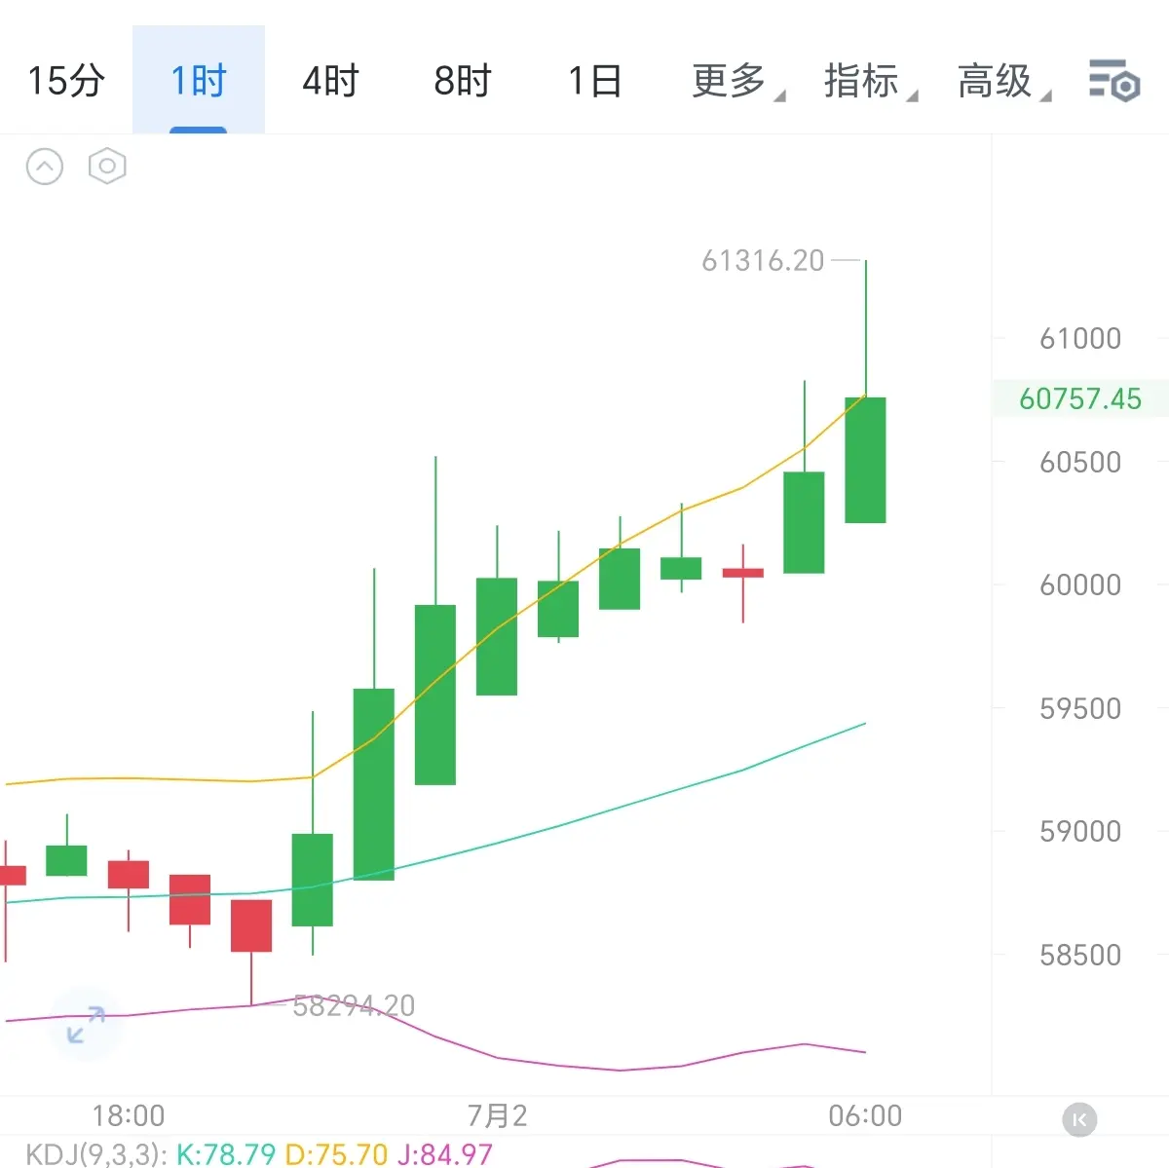Collapse indicator panel with circled up arrow
Screen dimensions: 1169x1168
tap(45, 167)
